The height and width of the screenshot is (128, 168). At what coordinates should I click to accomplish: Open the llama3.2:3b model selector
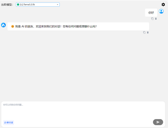pos(38,4)
